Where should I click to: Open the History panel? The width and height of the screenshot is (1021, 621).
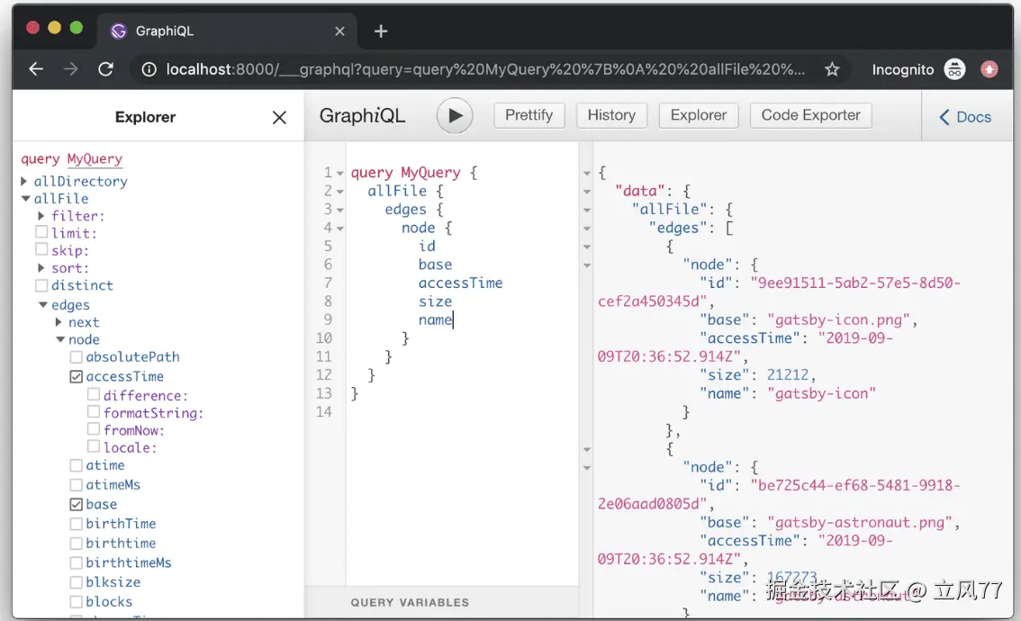pyautogui.click(x=611, y=115)
